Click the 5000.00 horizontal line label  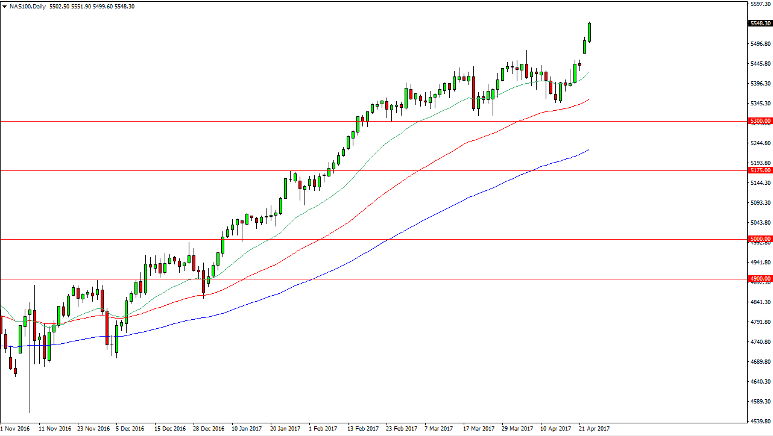(x=759, y=238)
